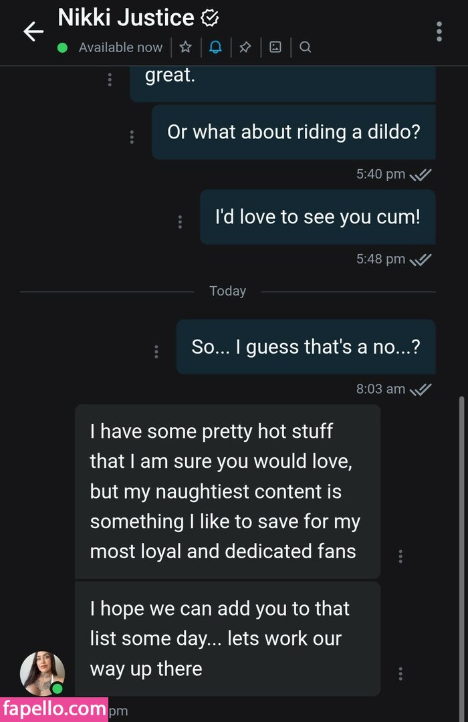Click the profile avatar thumbnail at bottom left

[x=42, y=673]
